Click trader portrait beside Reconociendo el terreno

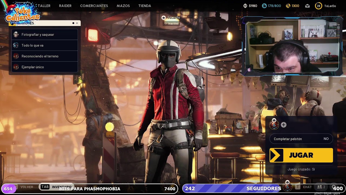point(16,56)
